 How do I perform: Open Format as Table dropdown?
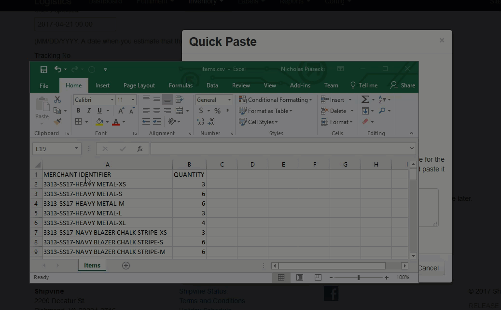coord(266,111)
